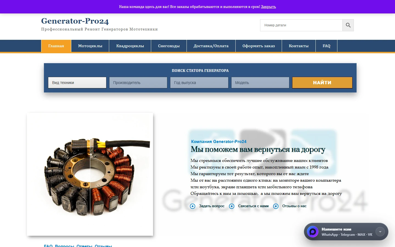Open the Мотоциклы menu item
Screen dimensions: 395x247
point(90,46)
